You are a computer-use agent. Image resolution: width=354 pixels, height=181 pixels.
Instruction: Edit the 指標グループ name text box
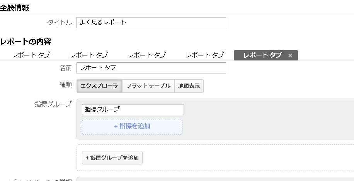[x=133, y=109]
